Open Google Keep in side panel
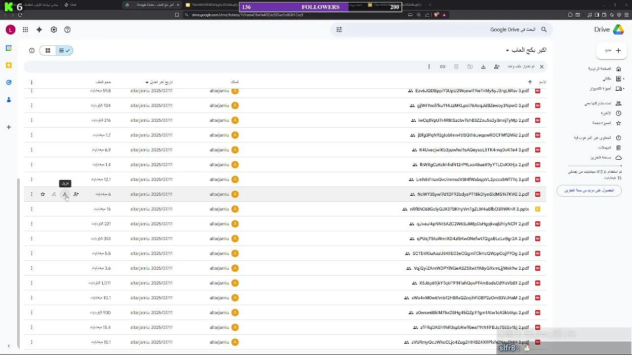 (x=8, y=65)
